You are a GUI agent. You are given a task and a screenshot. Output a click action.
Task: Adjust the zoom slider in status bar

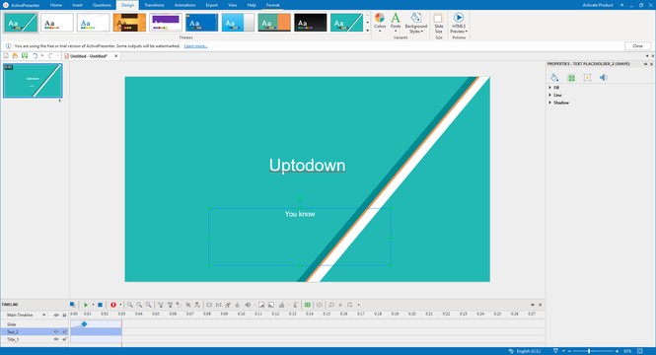(590, 351)
